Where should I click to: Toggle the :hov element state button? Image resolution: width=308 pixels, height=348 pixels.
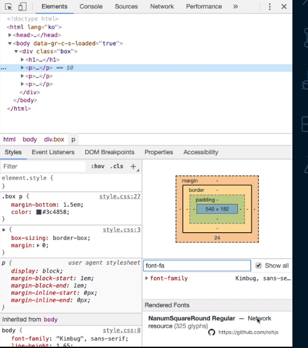[x=97, y=167]
